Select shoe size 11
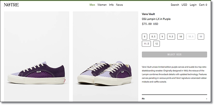214x105 pixels. coord(201,37)
